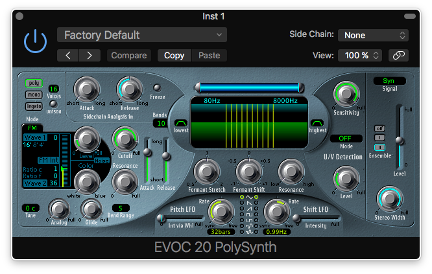This screenshot has height=274, width=432.
Task: Enable mono mode
Action: (34, 95)
